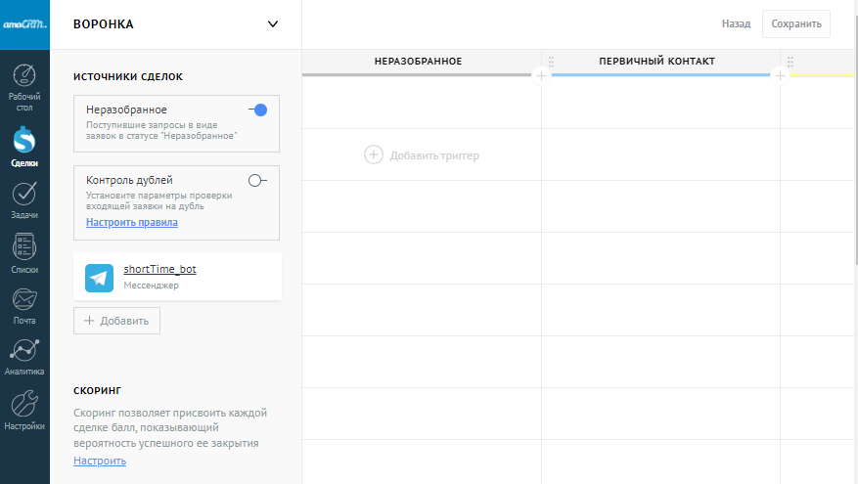Add stage after Неразобранное column
The width and height of the screenshot is (858, 484).
coord(541,75)
